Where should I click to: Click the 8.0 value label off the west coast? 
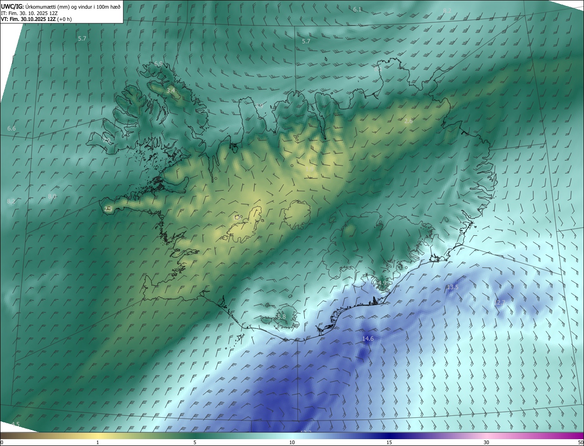point(52,196)
